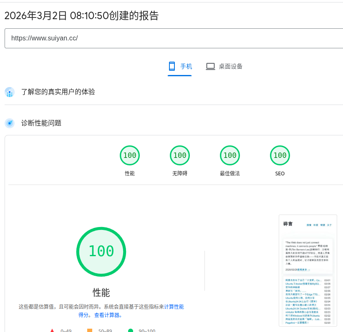Select the SEO score gauge
The width and height of the screenshot is (343, 332).
pos(280,155)
